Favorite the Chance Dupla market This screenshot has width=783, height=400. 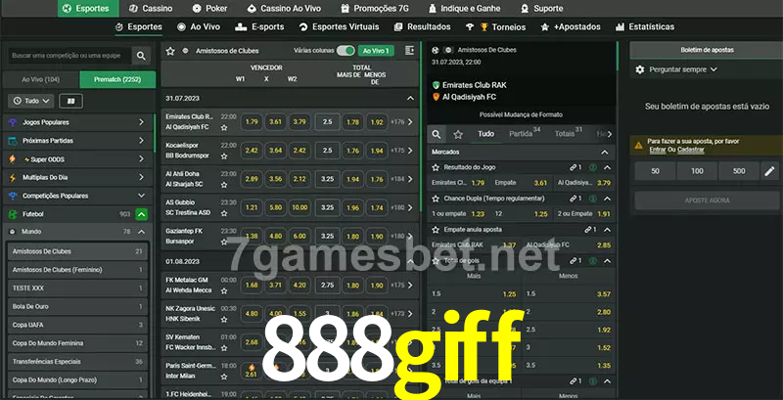pos(436,199)
